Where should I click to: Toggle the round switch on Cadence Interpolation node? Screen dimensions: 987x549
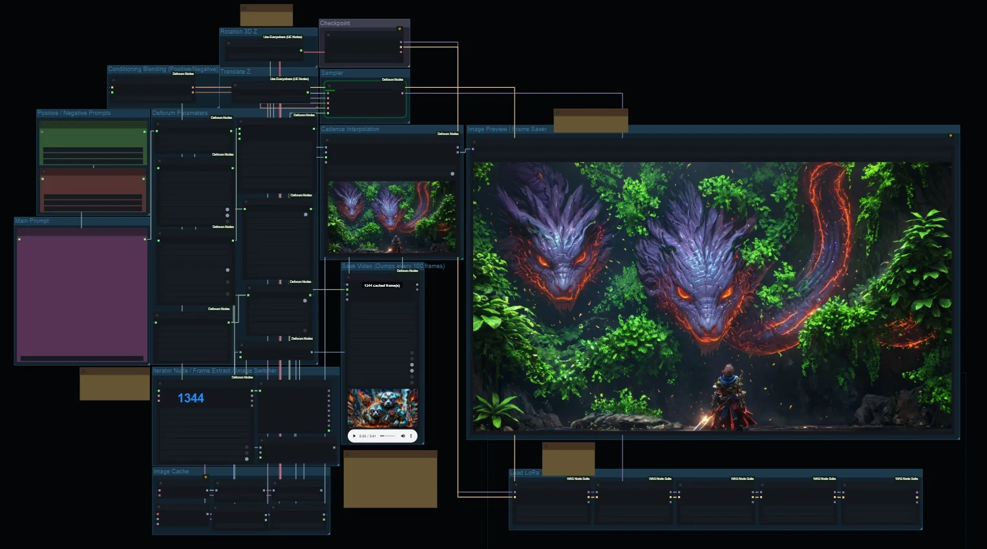click(452, 174)
